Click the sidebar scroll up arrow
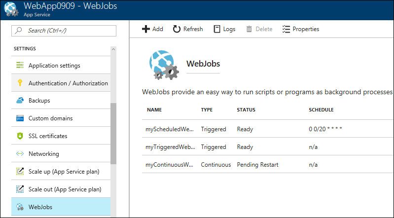This screenshot has width=394, height=218. point(113,49)
